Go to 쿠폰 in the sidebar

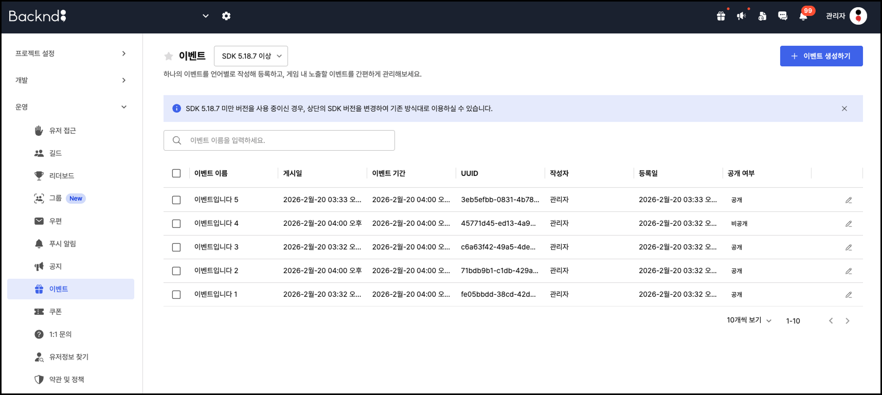tap(56, 312)
